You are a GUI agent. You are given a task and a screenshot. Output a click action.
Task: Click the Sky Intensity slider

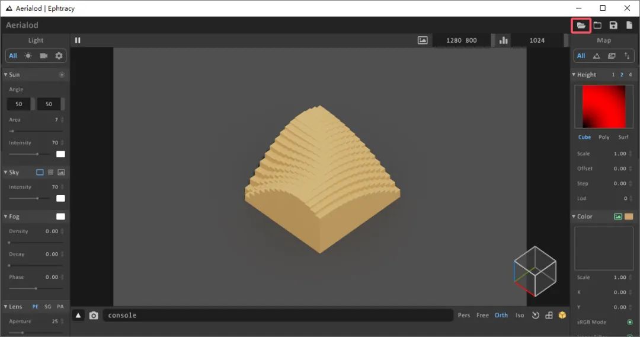pos(31,199)
